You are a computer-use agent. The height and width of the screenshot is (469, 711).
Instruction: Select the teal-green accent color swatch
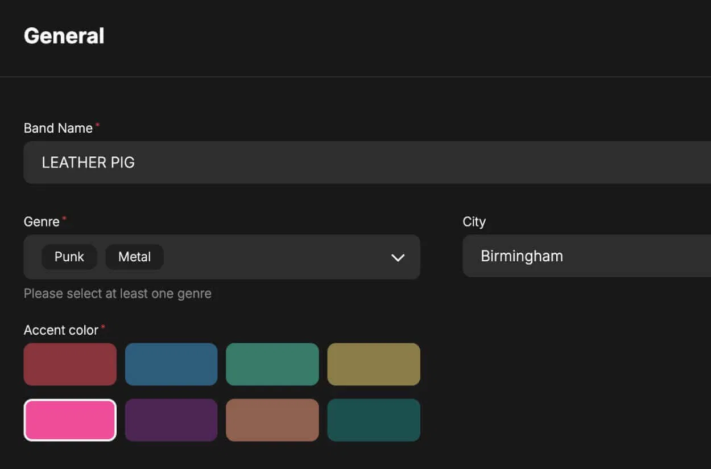point(272,364)
